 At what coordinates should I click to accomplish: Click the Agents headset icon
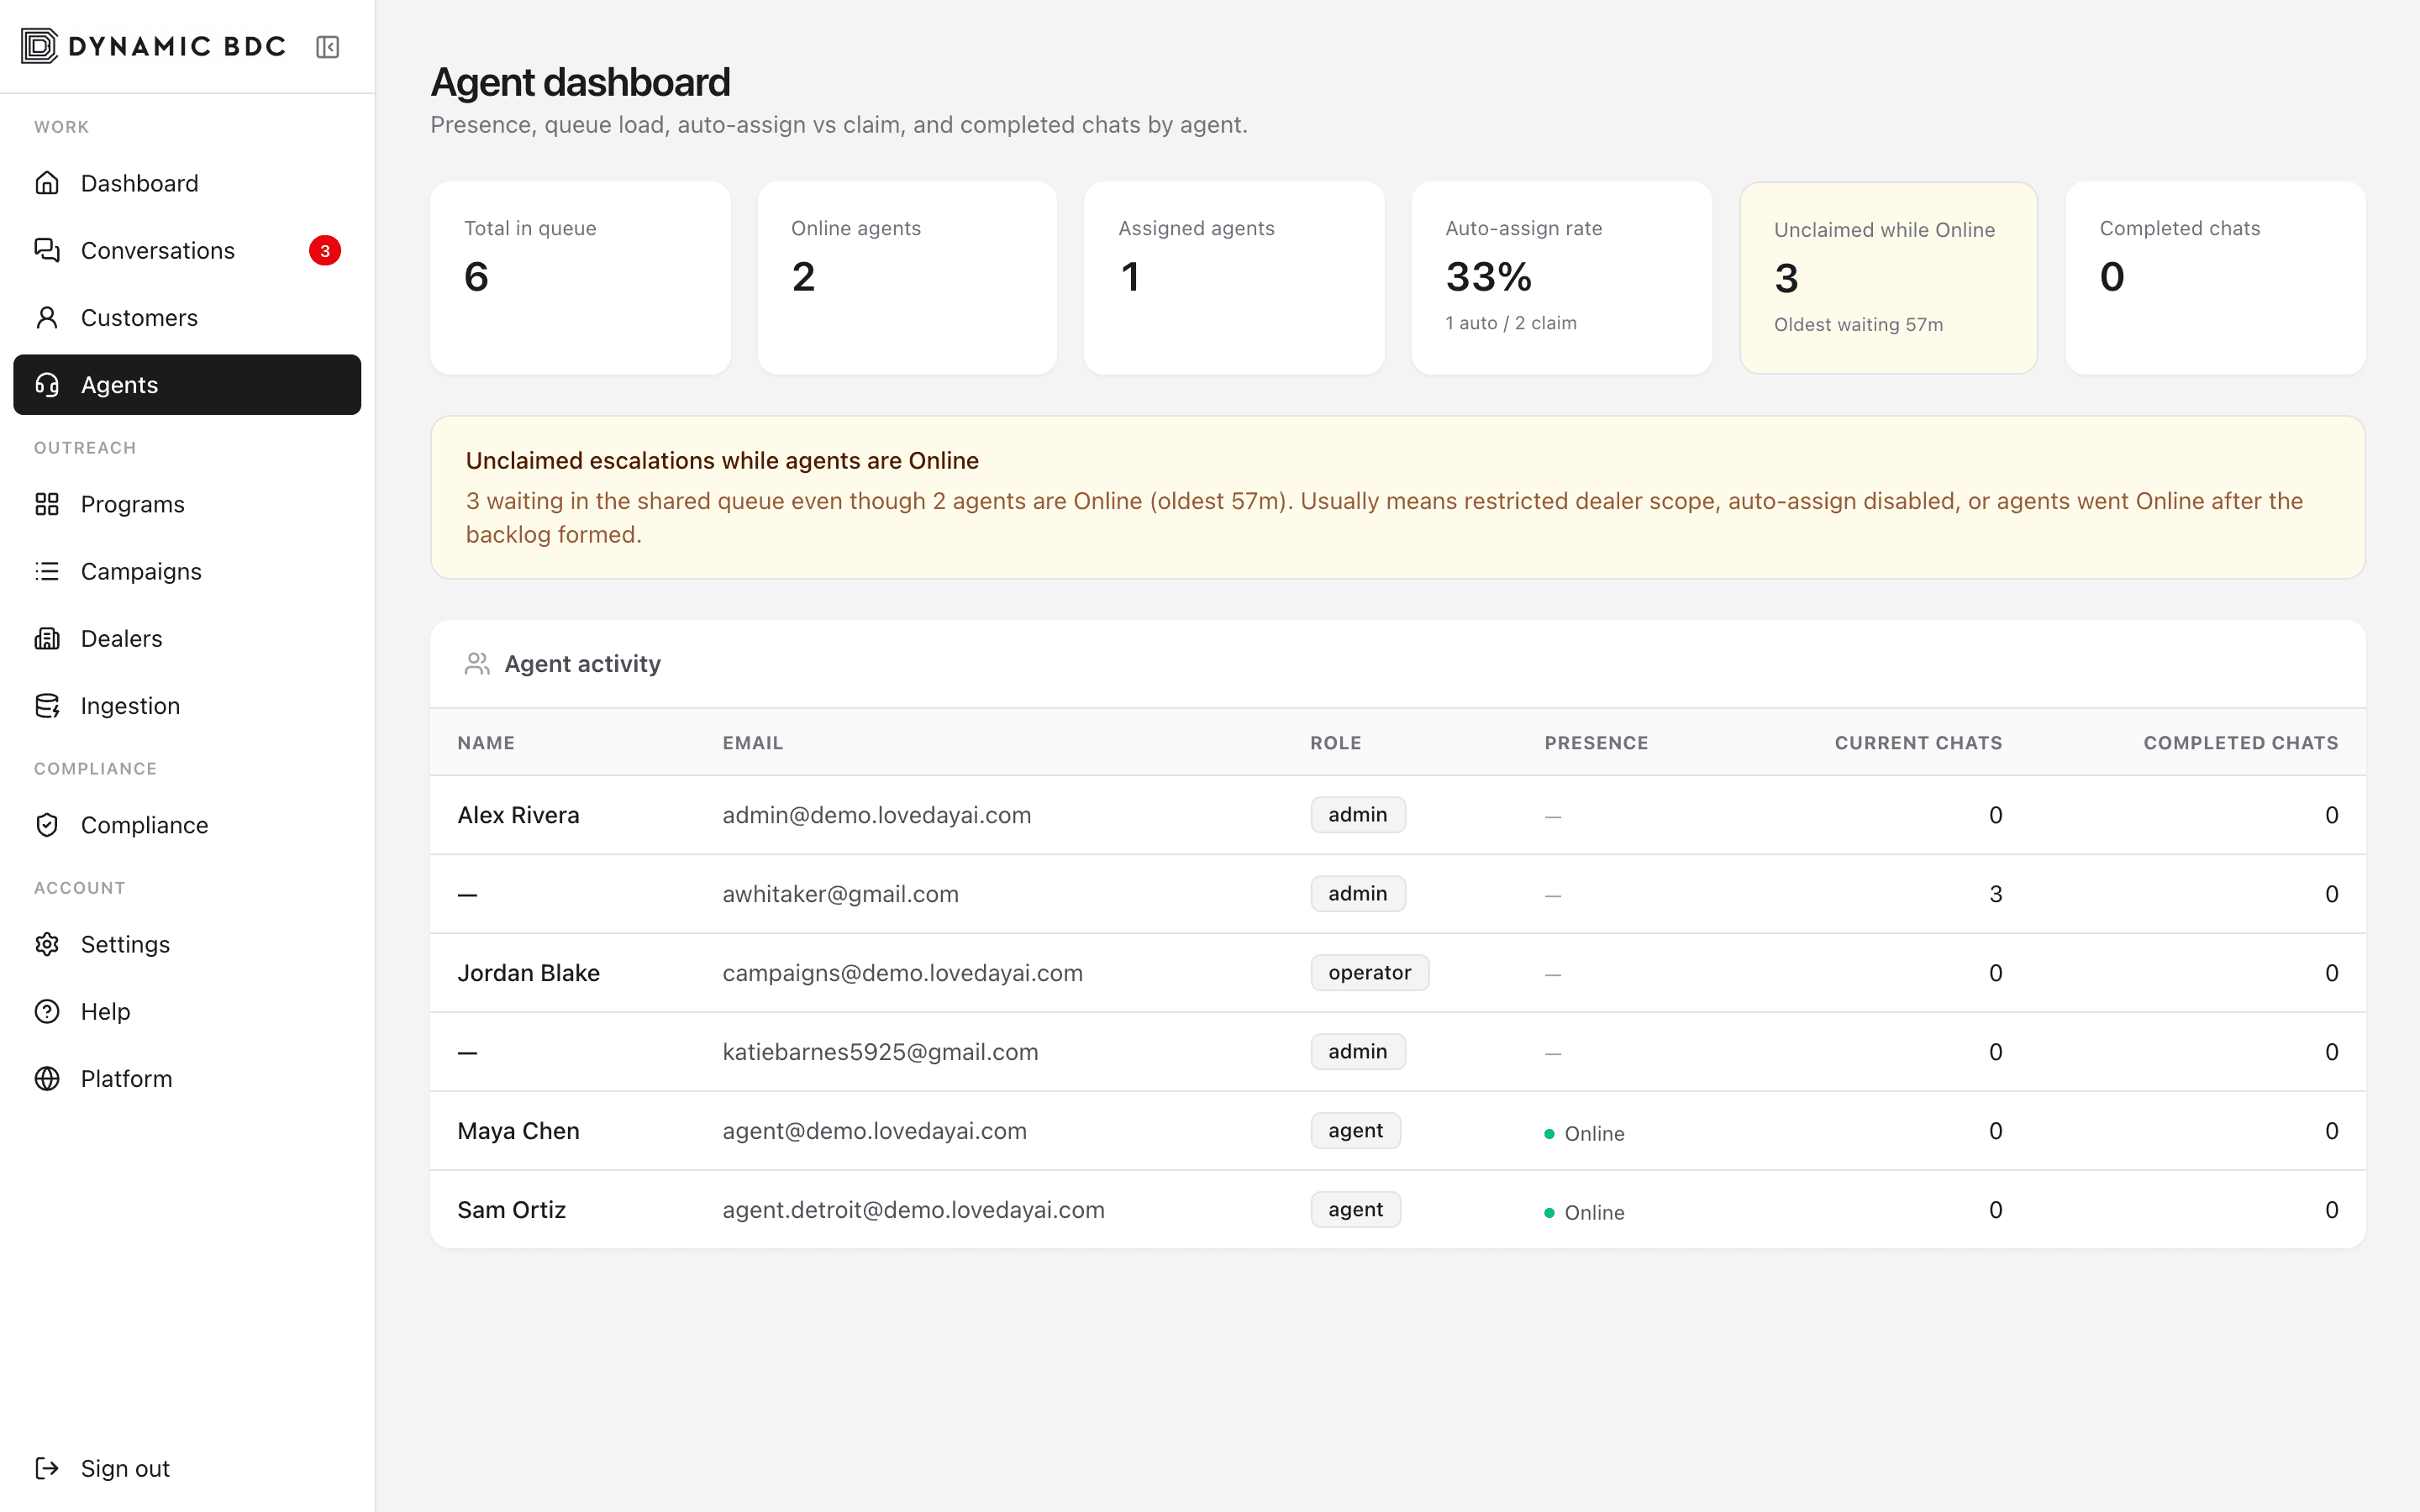(x=47, y=385)
